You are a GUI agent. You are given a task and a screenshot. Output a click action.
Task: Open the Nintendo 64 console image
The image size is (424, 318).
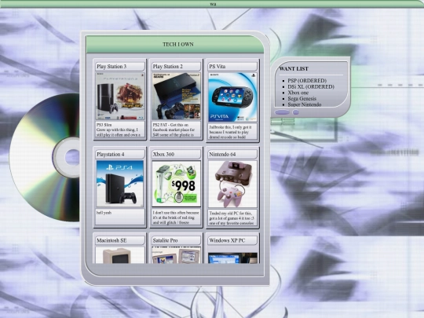232,185
